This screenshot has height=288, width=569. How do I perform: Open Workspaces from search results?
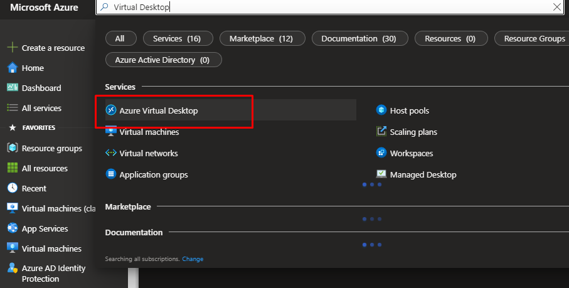point(411,153)
